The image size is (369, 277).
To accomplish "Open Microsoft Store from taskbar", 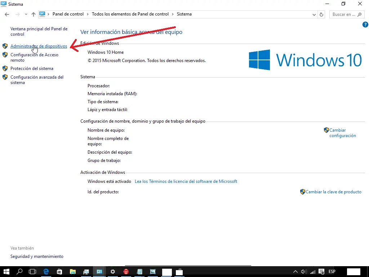I will pyautogui.click(x=59, y=272).
